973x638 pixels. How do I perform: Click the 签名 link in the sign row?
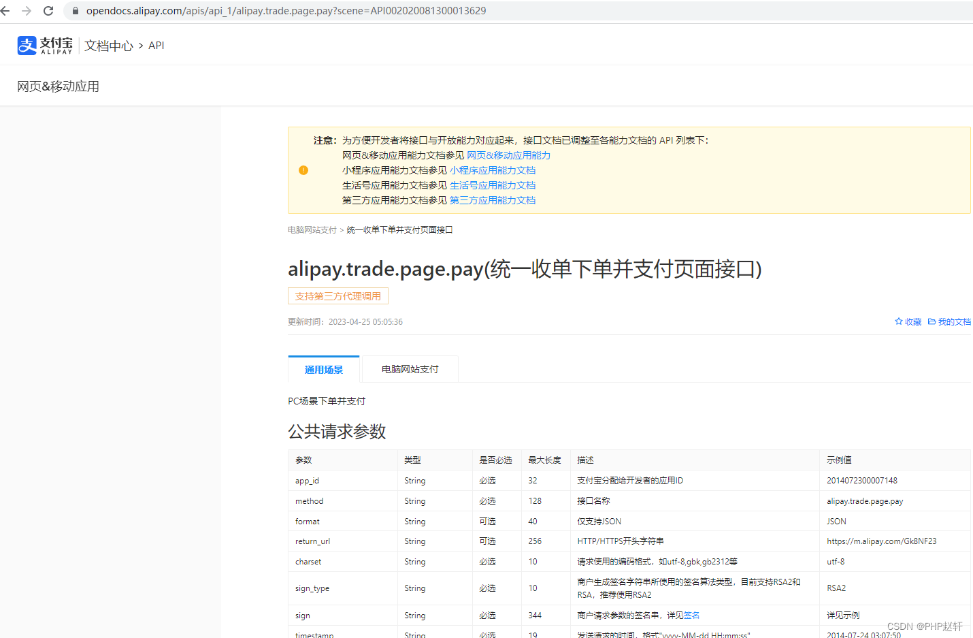[691, 615]
